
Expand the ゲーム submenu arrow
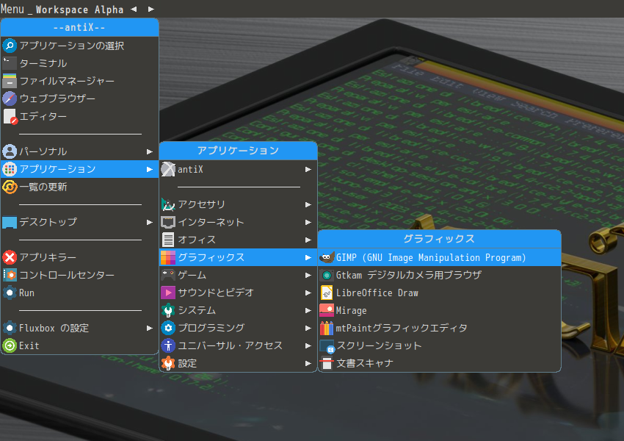click(x=308, y=276)
